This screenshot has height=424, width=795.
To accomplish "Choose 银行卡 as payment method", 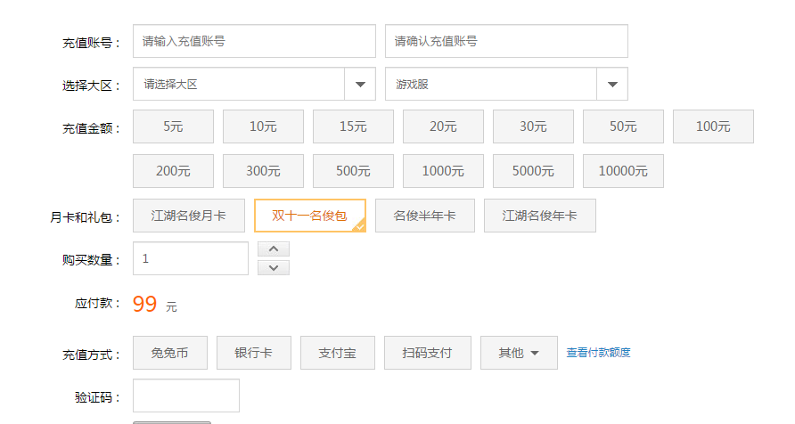I will click(x=254, y=353).
